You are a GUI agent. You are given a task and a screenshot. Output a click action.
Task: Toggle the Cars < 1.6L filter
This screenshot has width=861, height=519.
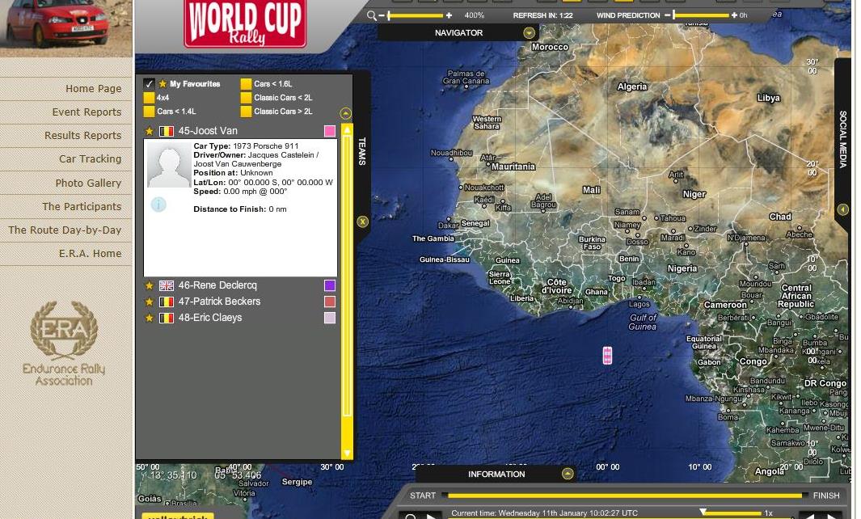pos(246,84)
